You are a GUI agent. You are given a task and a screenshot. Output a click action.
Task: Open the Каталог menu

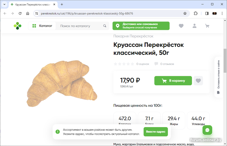pos(42,26)
